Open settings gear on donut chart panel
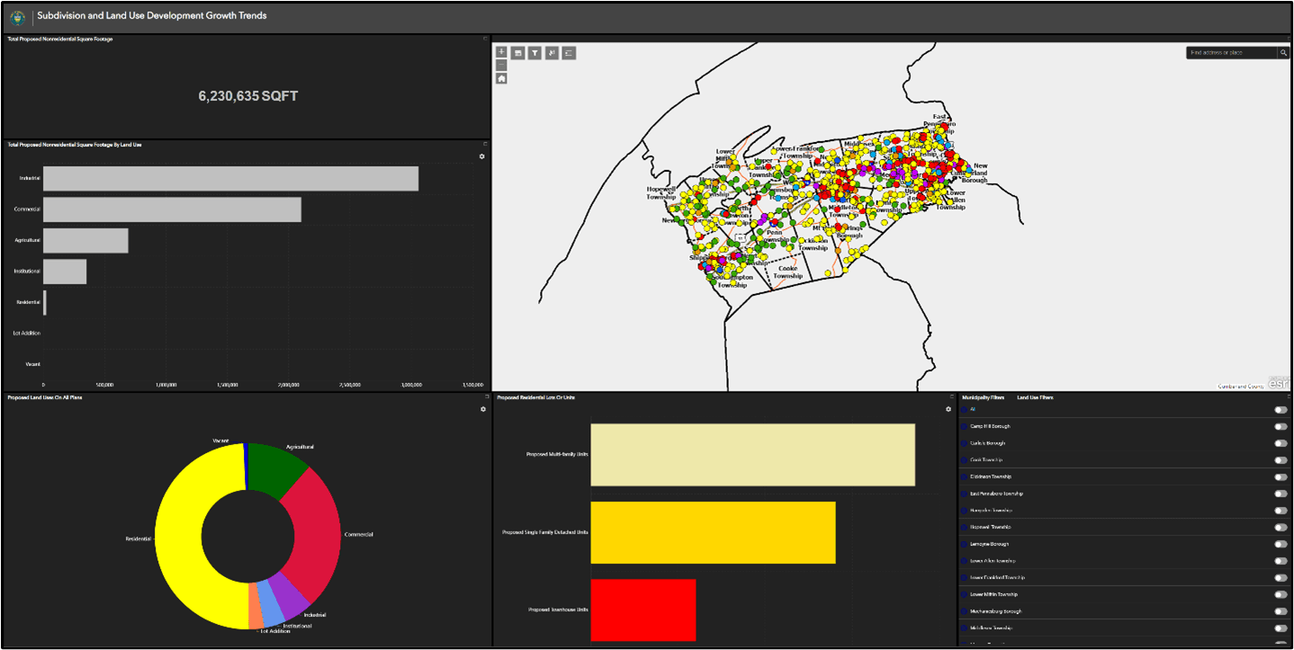The width and height of the screenshot is (1294, 650). (x=483, y=409)
